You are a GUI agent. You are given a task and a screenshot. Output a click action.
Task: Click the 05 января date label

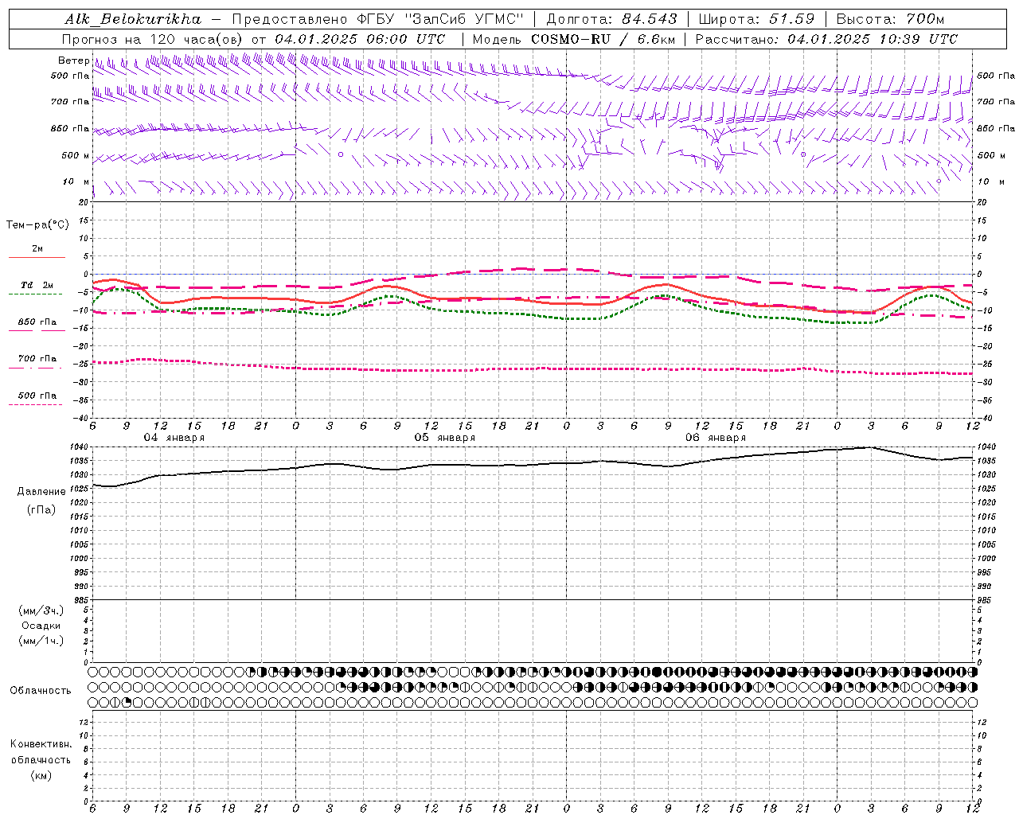[x=444, y=438]
